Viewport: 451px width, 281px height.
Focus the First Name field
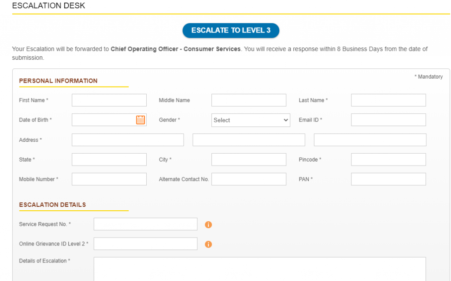tap(109, 100)
